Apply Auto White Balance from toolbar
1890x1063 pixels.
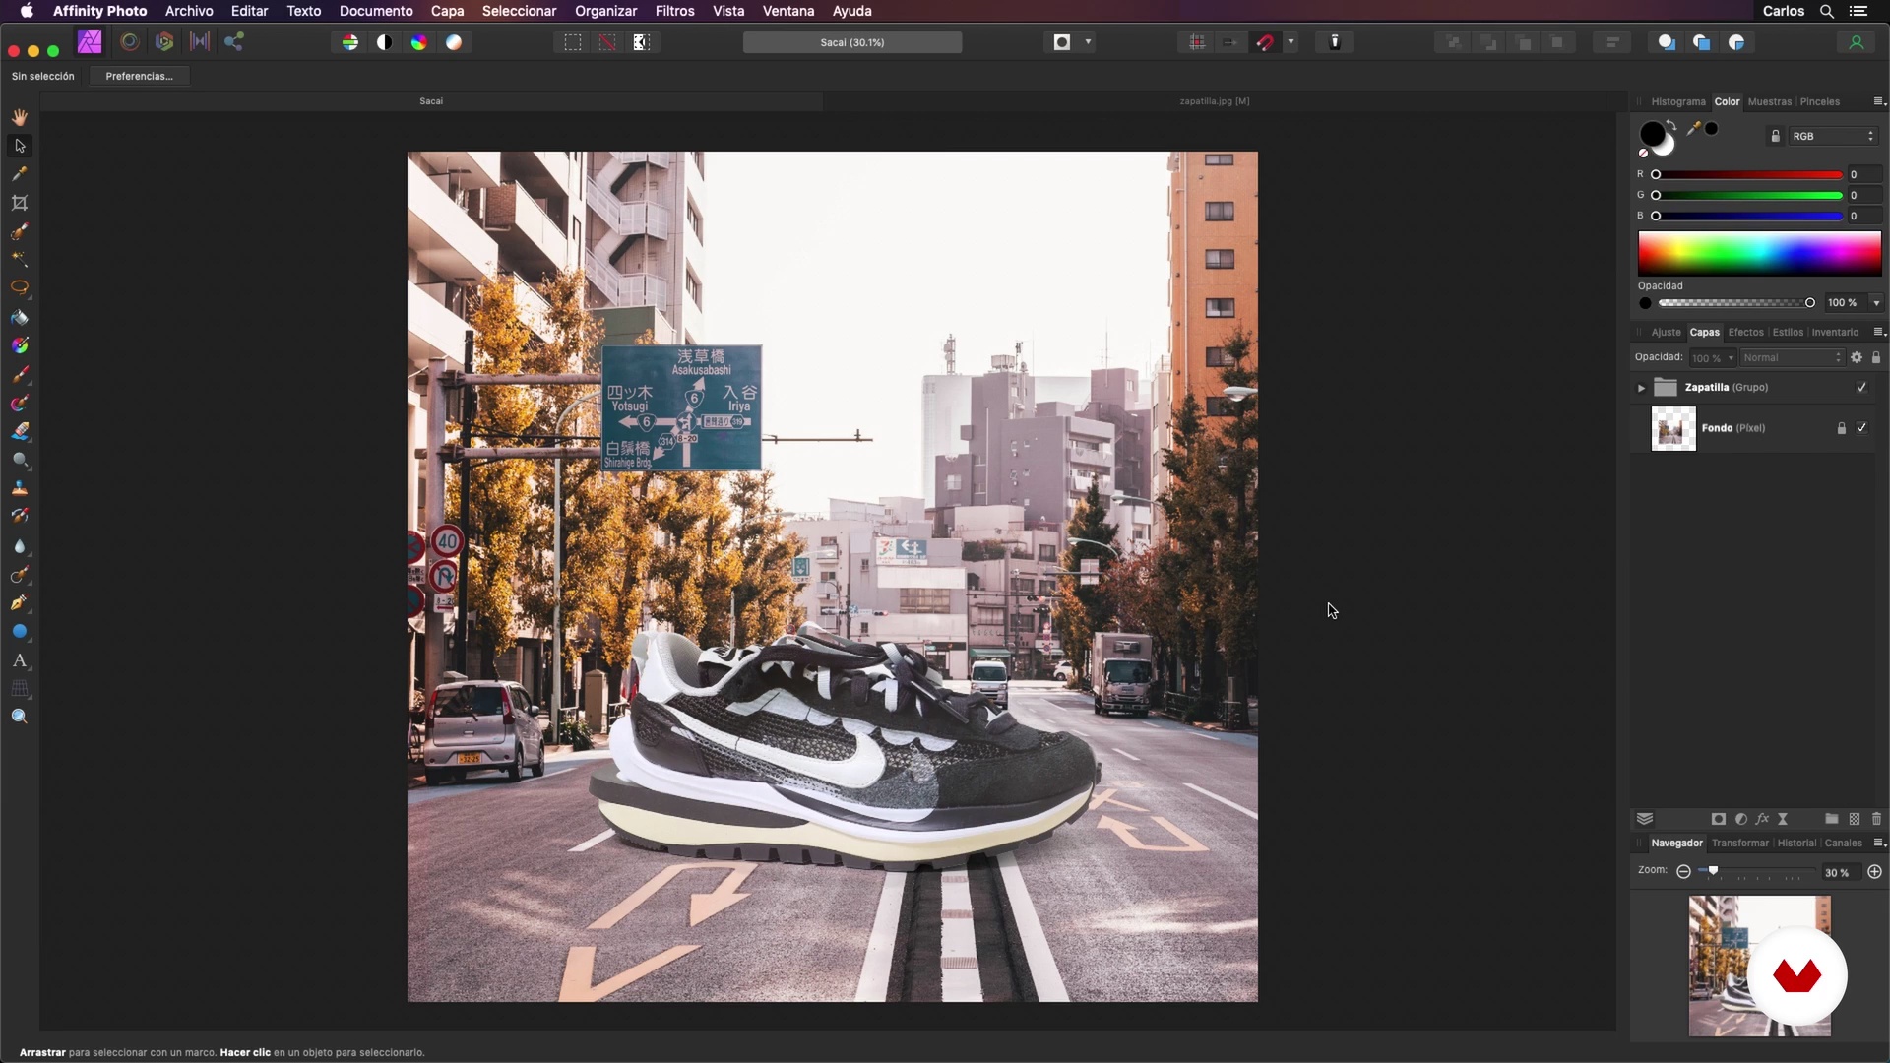tap(454, 42)
